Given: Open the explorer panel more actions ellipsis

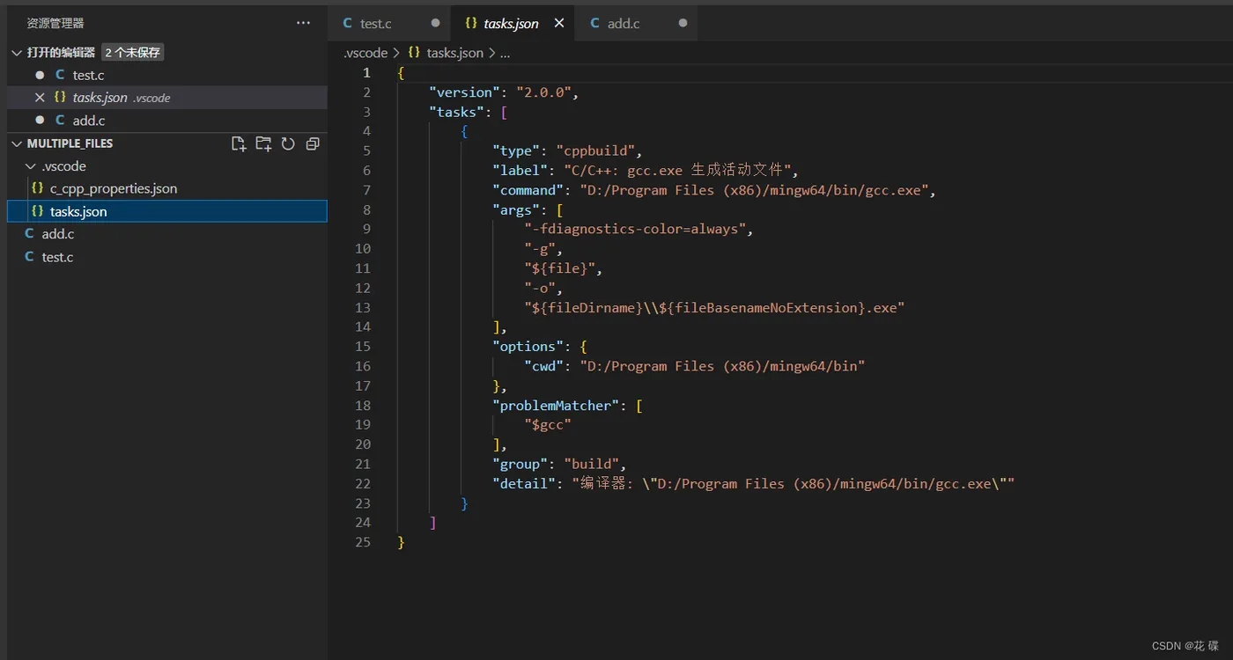Looking at the screenshot, I should point(303,24).
